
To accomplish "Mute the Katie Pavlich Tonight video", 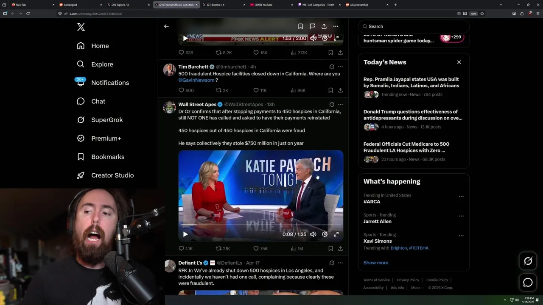I will (x=313, y=234).
